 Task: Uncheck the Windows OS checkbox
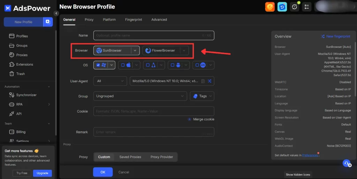click(x=98, y=65)
